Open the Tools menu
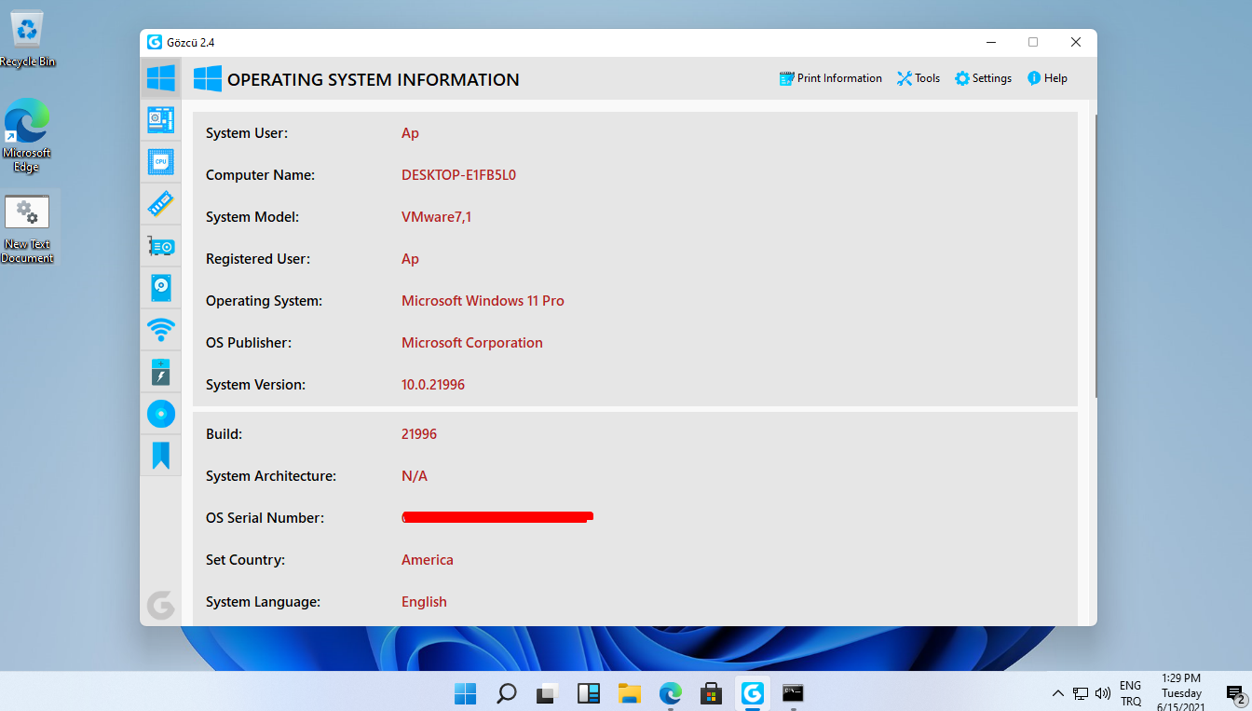This screenshot has width=1252, height=711. (x=919, y=78)
